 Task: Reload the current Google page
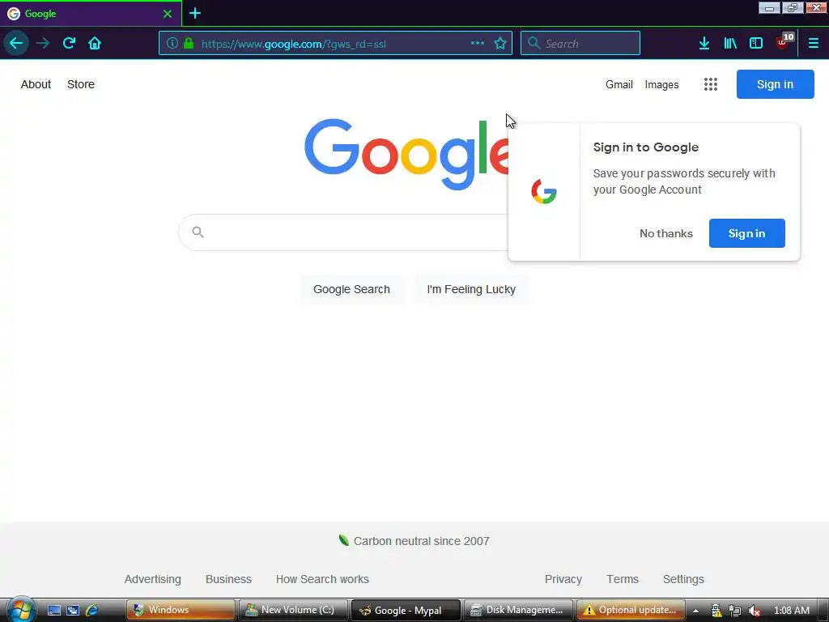point(69,44)
